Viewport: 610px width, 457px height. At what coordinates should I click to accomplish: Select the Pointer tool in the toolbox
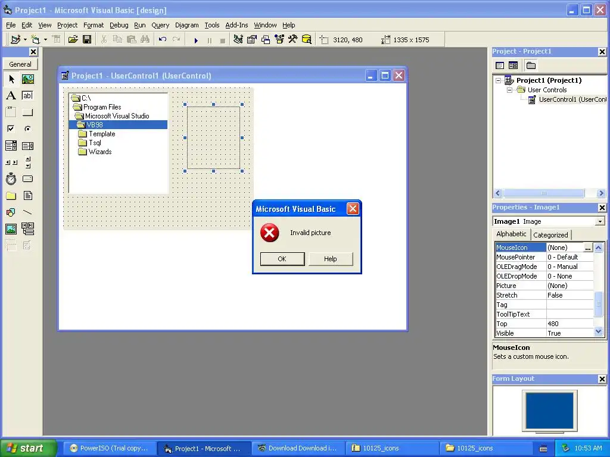pyautogui.click(x=11, y=79)
